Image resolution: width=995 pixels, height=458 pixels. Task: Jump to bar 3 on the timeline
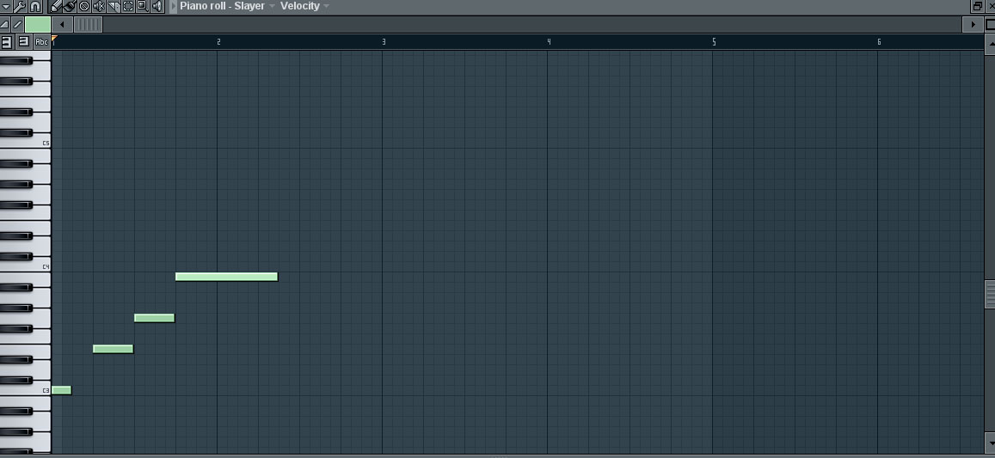coord(384,42)
